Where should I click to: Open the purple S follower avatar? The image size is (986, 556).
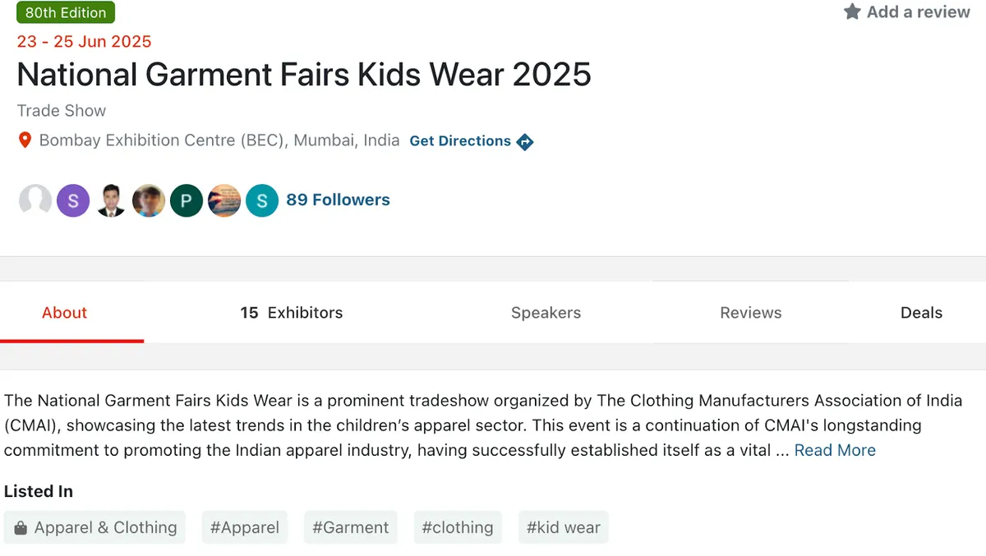click(73, 200)
